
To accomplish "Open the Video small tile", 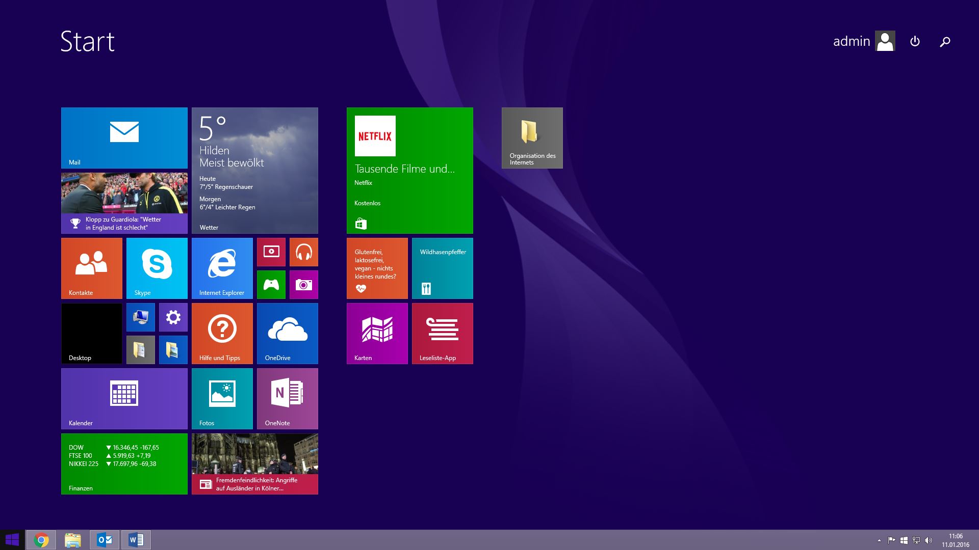I will click(x=271, y=252).
